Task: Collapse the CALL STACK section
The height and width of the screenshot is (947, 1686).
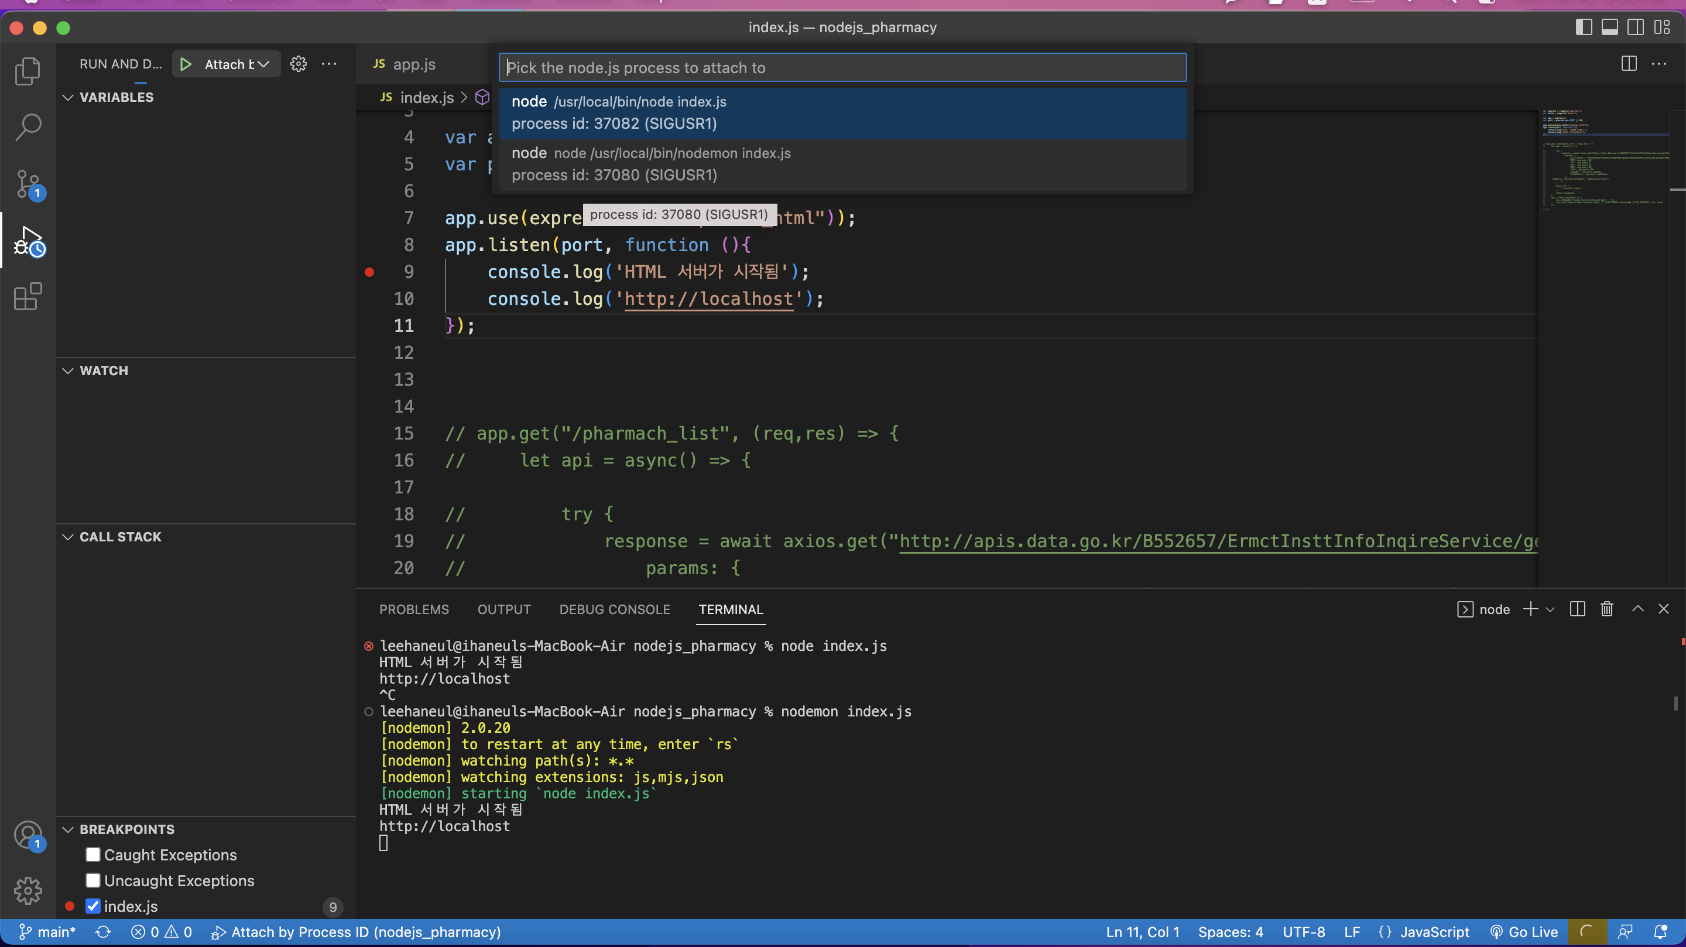Action: (x=68, y=537)
